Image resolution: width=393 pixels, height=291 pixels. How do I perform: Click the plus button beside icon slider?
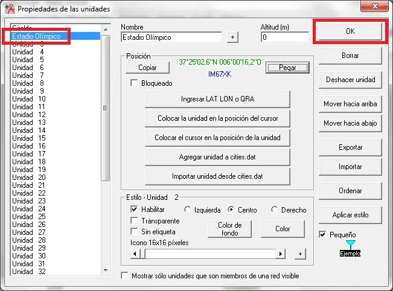[x=300, y=254]
